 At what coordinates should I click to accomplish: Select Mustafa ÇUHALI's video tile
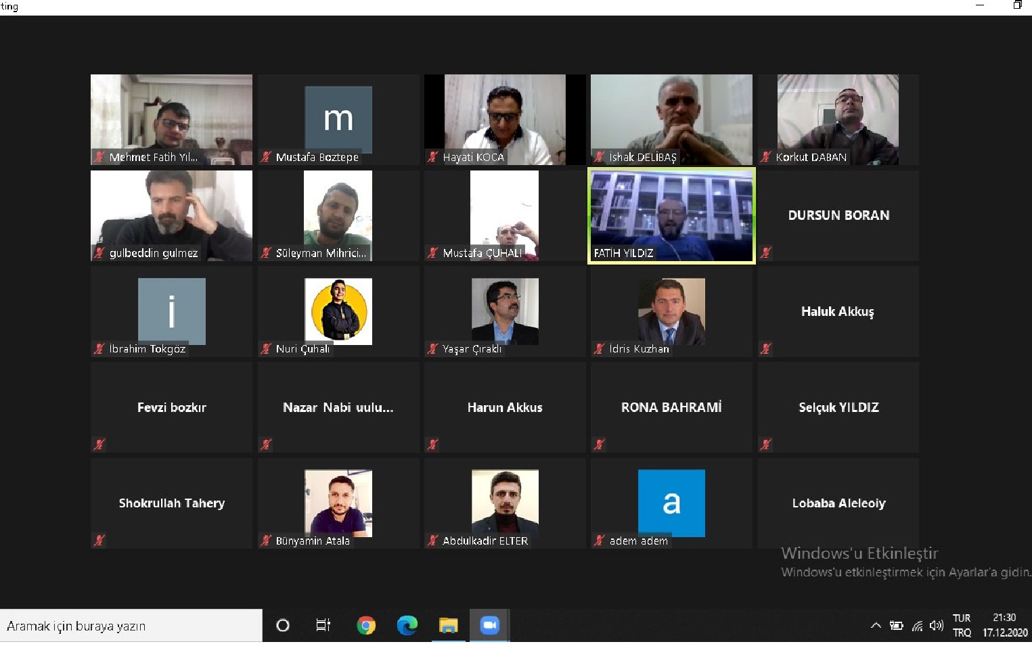point(505,216)
